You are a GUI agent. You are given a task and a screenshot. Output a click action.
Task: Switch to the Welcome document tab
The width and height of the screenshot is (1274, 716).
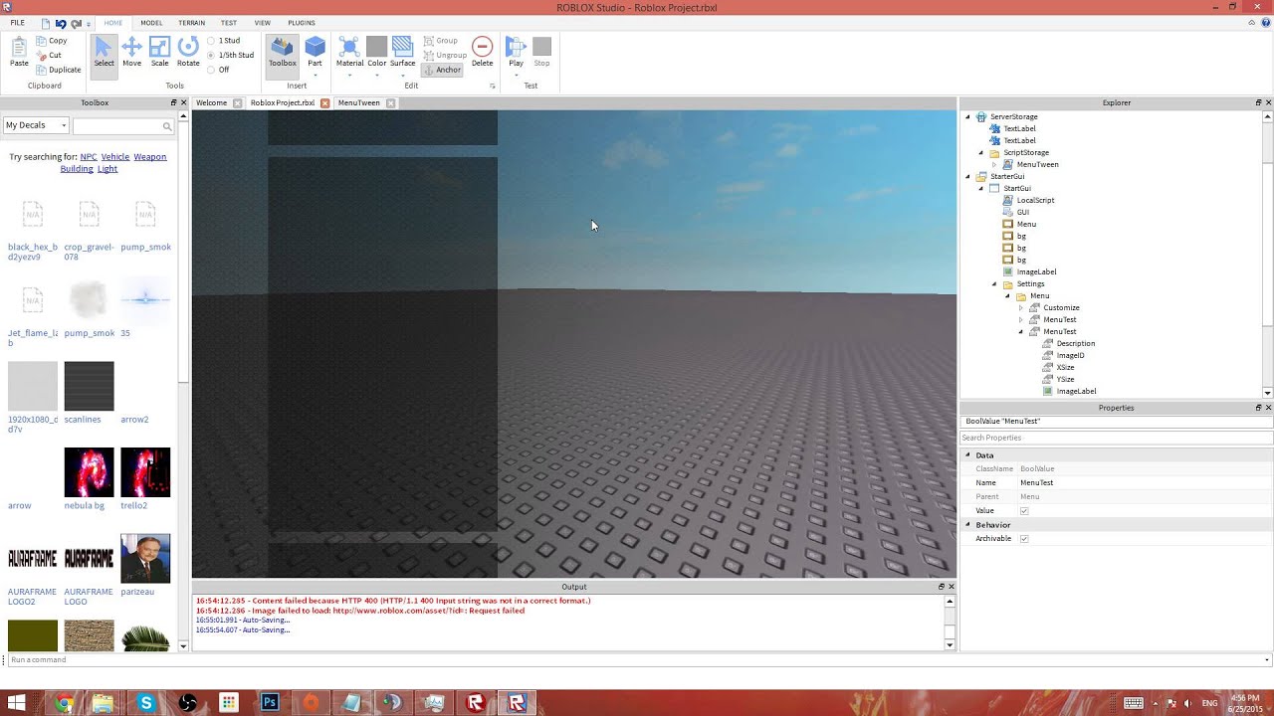tap(212, 103)
